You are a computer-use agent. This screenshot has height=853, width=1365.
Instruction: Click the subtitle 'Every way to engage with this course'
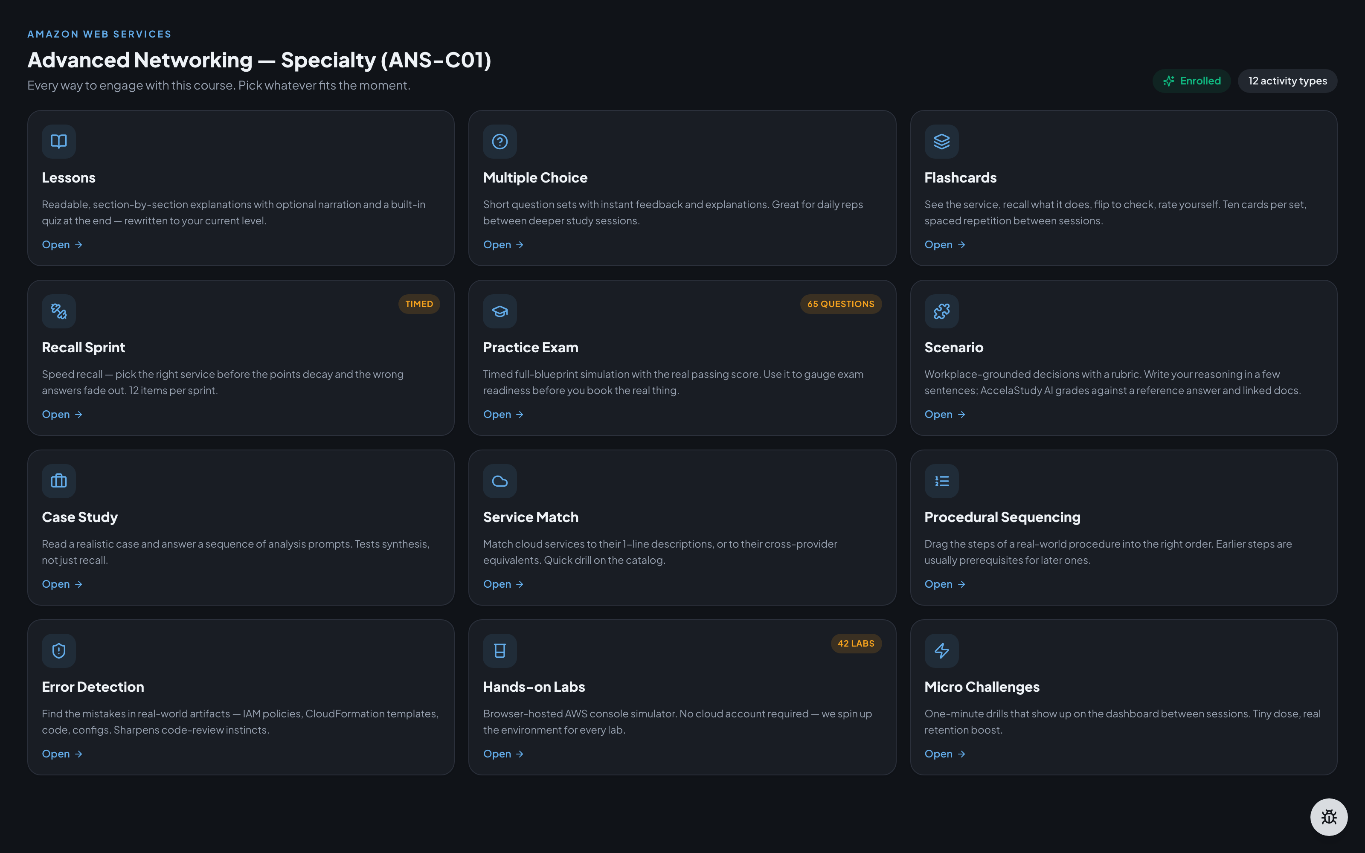(219, 85)
